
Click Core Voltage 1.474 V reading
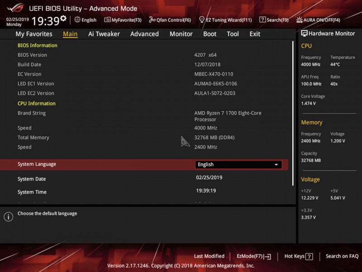click(x=308, y=103)
